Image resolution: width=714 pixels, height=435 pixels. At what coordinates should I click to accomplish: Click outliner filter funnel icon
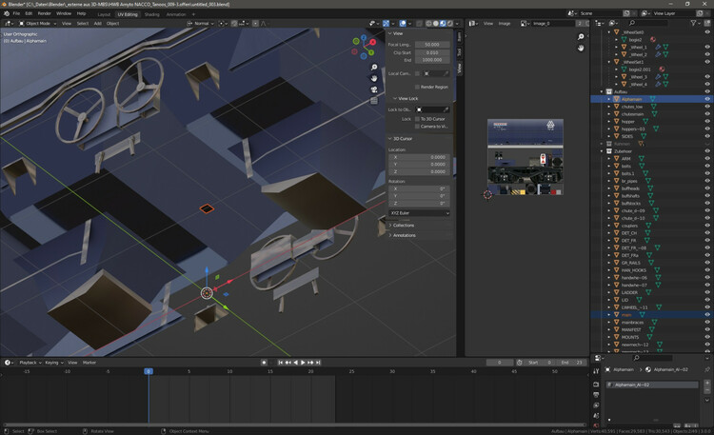point(693,23)
